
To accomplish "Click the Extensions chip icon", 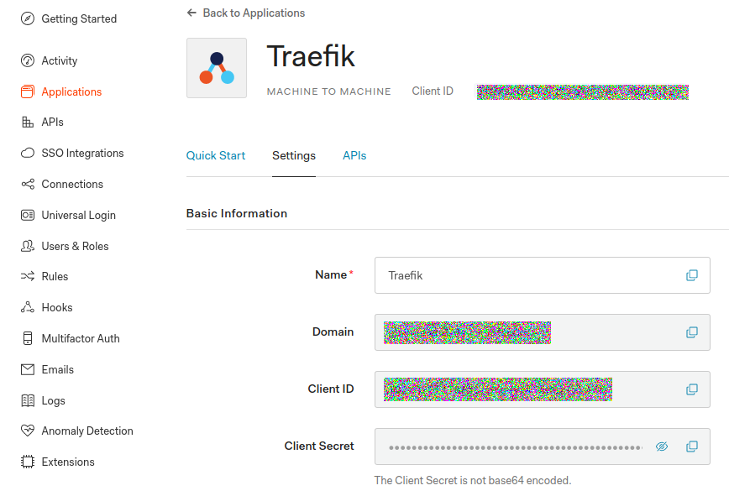I will (28, 462).
